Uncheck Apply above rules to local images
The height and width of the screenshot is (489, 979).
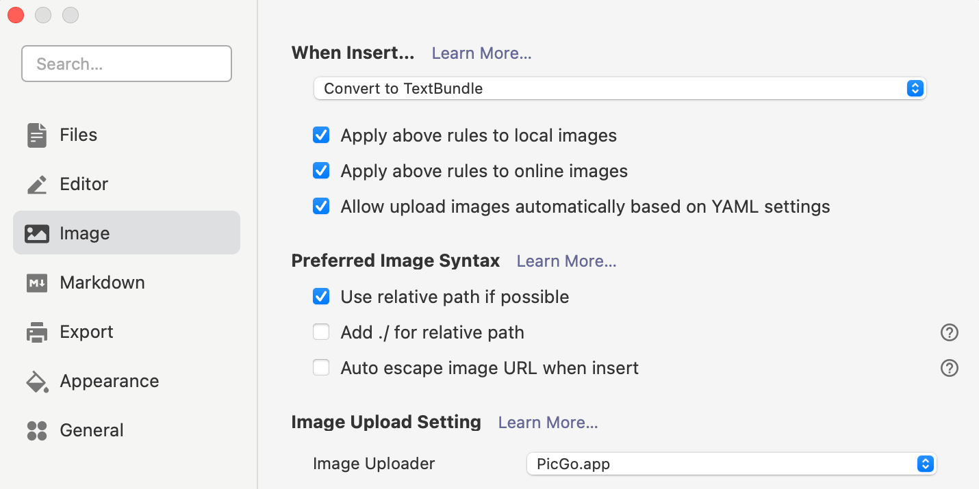point(321,135)
